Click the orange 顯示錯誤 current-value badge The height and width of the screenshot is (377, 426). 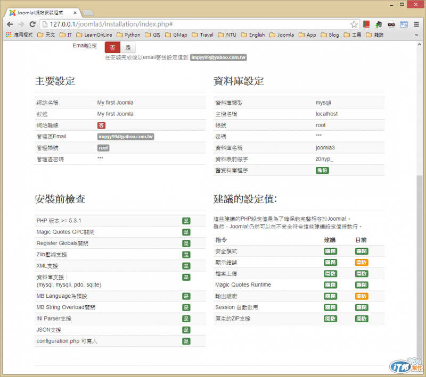tap(362, 263)
